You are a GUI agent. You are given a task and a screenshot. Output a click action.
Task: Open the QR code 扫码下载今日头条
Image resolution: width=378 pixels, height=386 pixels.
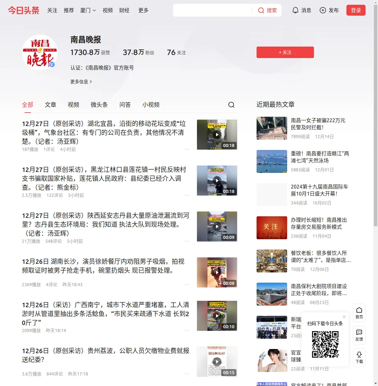(x=325, y=344)
